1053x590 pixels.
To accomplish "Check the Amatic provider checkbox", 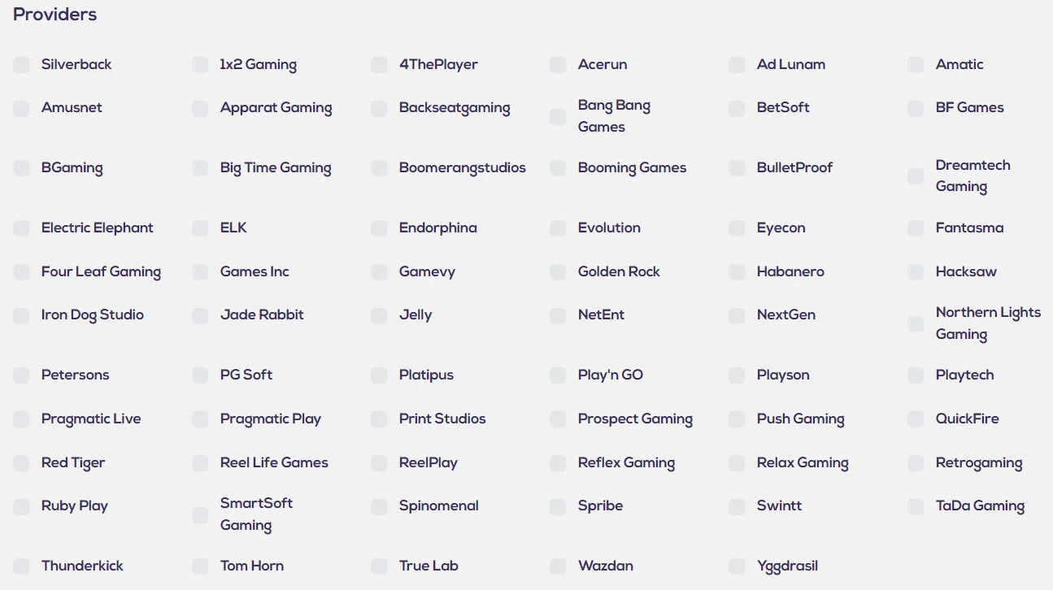I will [916, 65].
